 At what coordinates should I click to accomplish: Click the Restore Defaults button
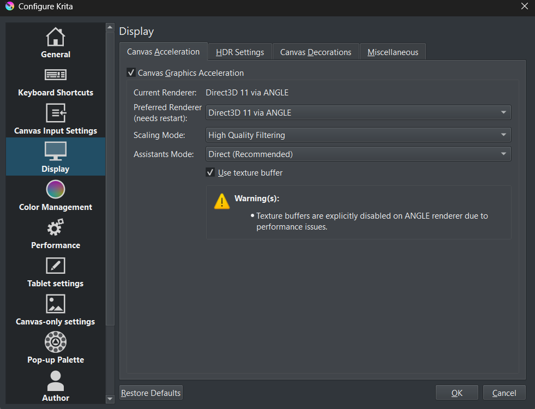[x=151, y=393]
